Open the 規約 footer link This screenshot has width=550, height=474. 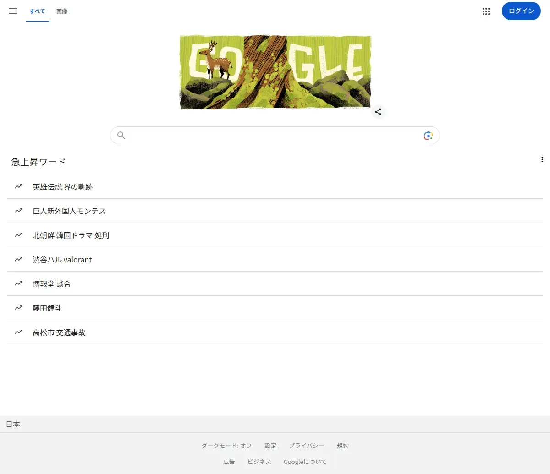click(x=343, y=446)
